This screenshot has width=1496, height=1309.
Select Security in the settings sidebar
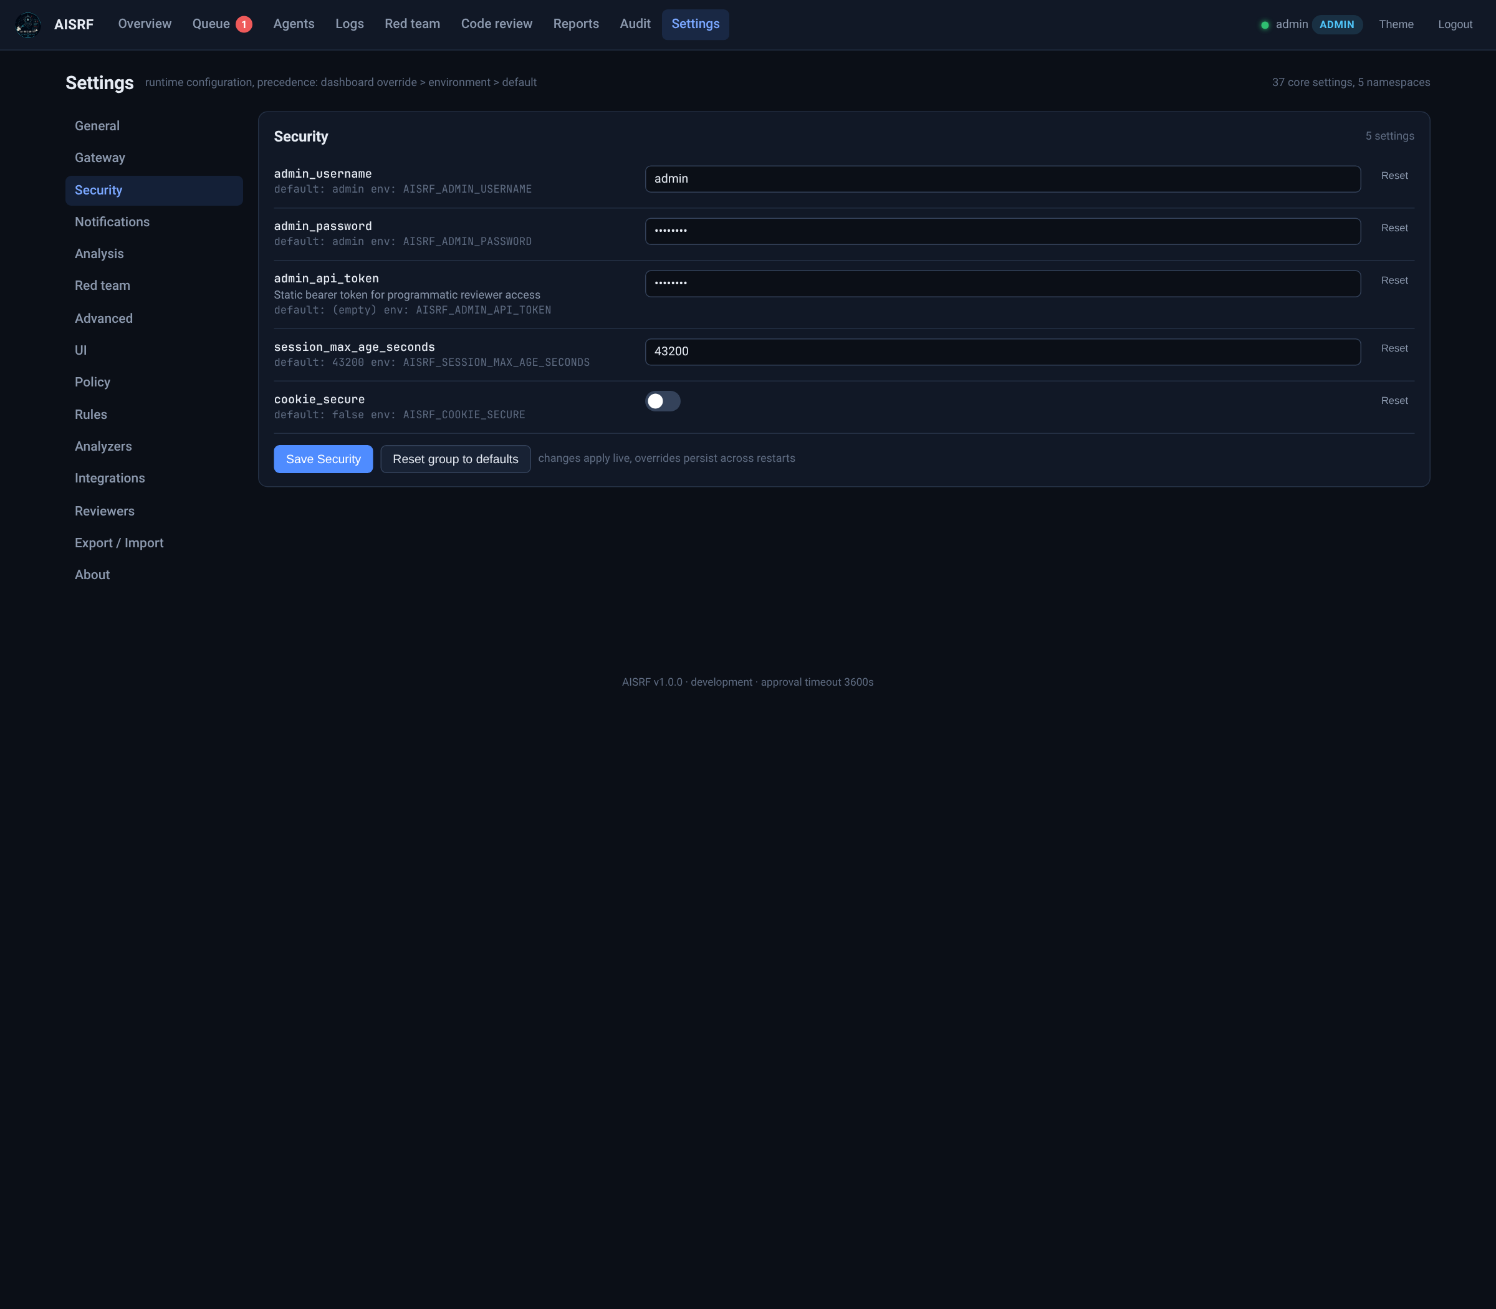154,190
